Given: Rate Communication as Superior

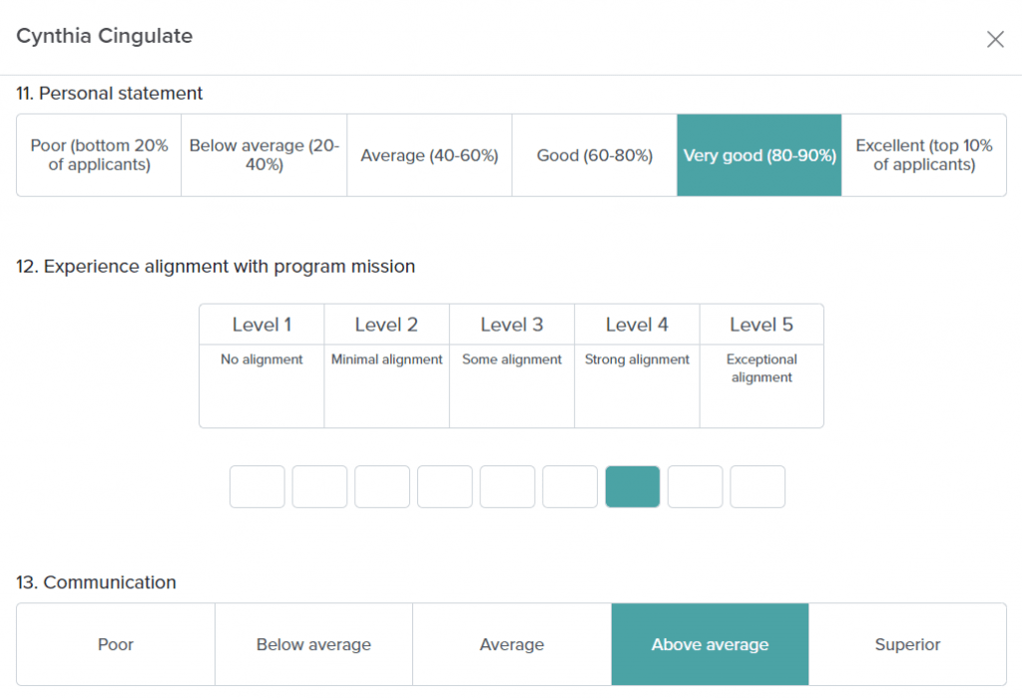Looking at the screenshot, I should point(907,644).
